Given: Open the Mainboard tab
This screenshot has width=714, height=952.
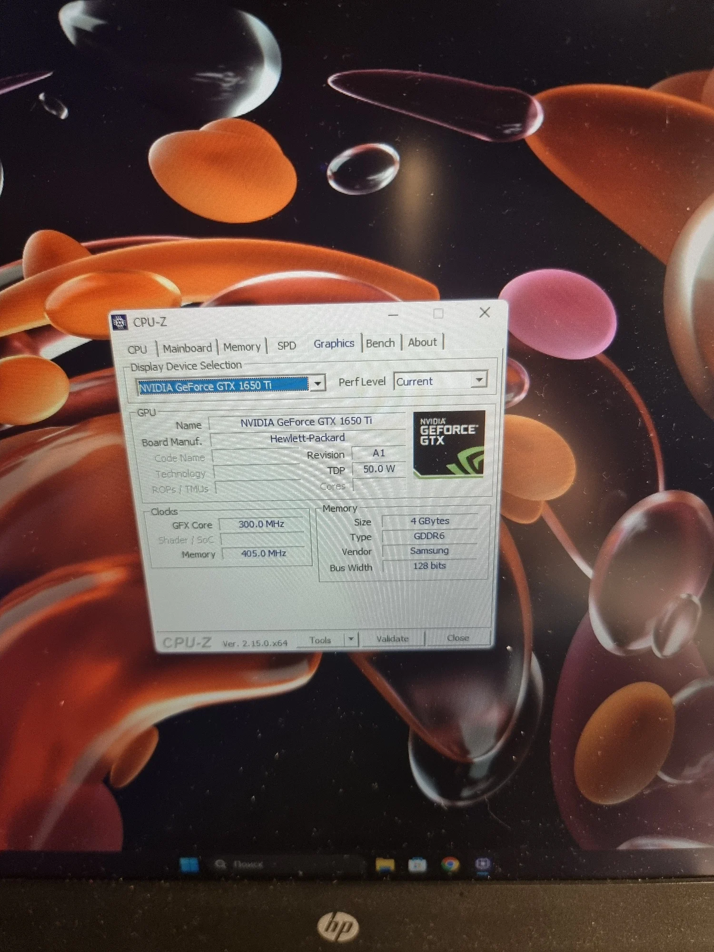Looking at the screenshot, I should (187, 348).
